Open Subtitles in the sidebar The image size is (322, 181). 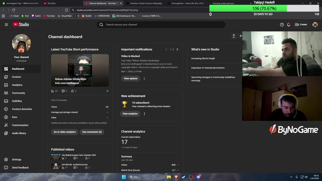[x=21, y=101]
